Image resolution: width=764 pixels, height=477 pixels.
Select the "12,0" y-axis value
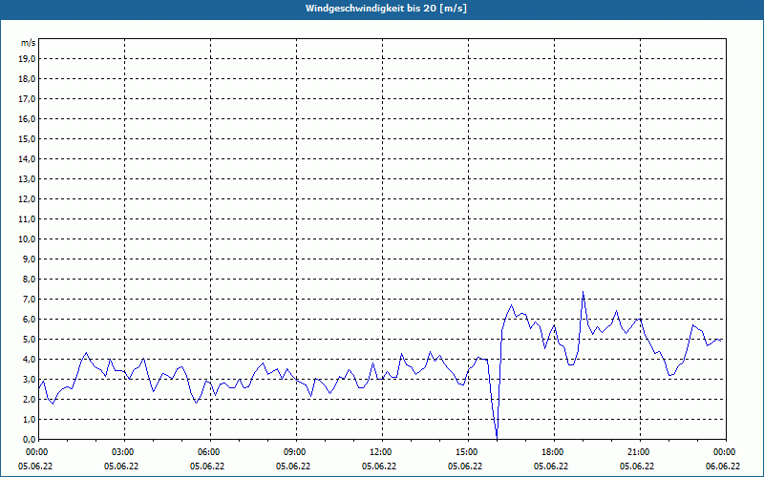pos(28,199)
